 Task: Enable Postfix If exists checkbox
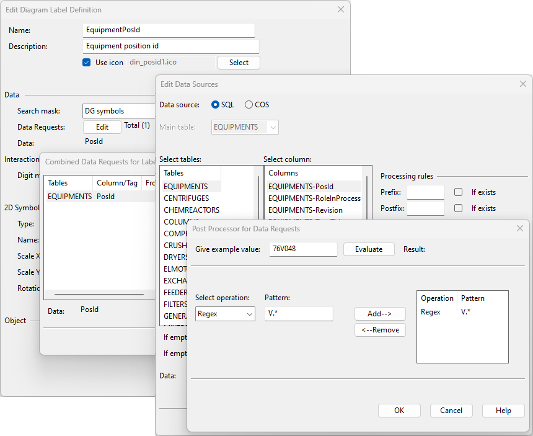459,208
